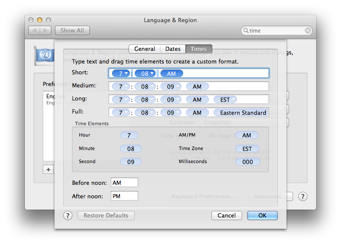This screenshot has height=244, width=341.
Task: Select the Times tab
Action: click(198, 49)
